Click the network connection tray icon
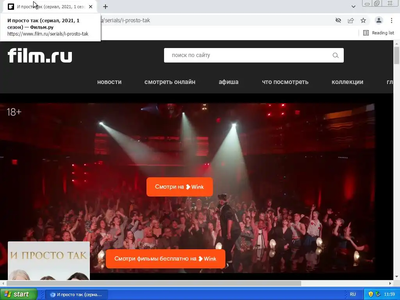 pos(378,294)
